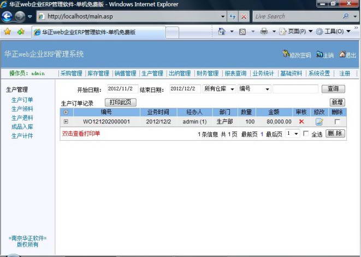Open the 财务管理 menu
This screenshot has height=257, width=361.
208,74
